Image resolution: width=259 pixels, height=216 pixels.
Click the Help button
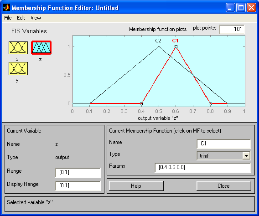tap(136, 186)
